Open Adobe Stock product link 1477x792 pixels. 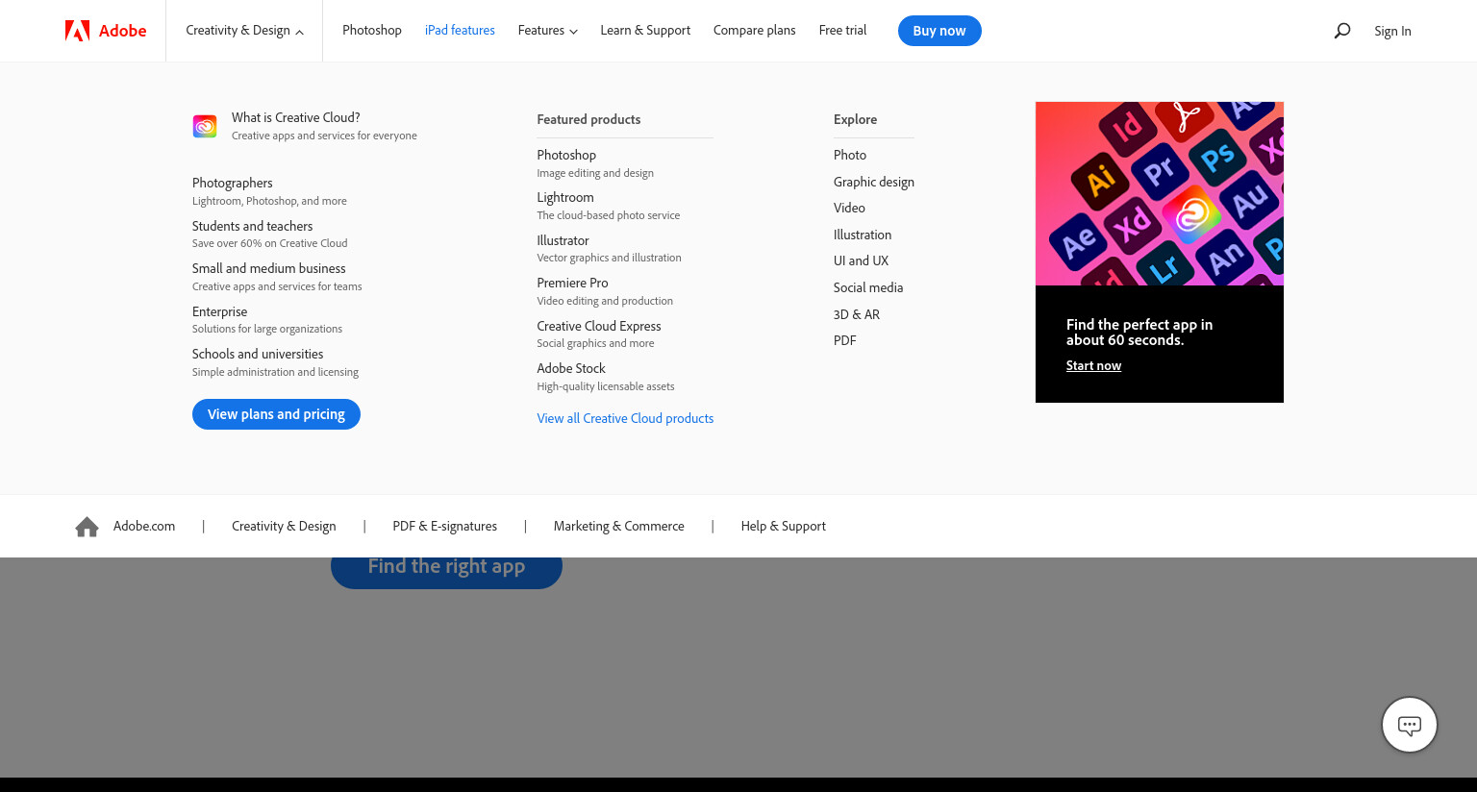tap(571, 368)
